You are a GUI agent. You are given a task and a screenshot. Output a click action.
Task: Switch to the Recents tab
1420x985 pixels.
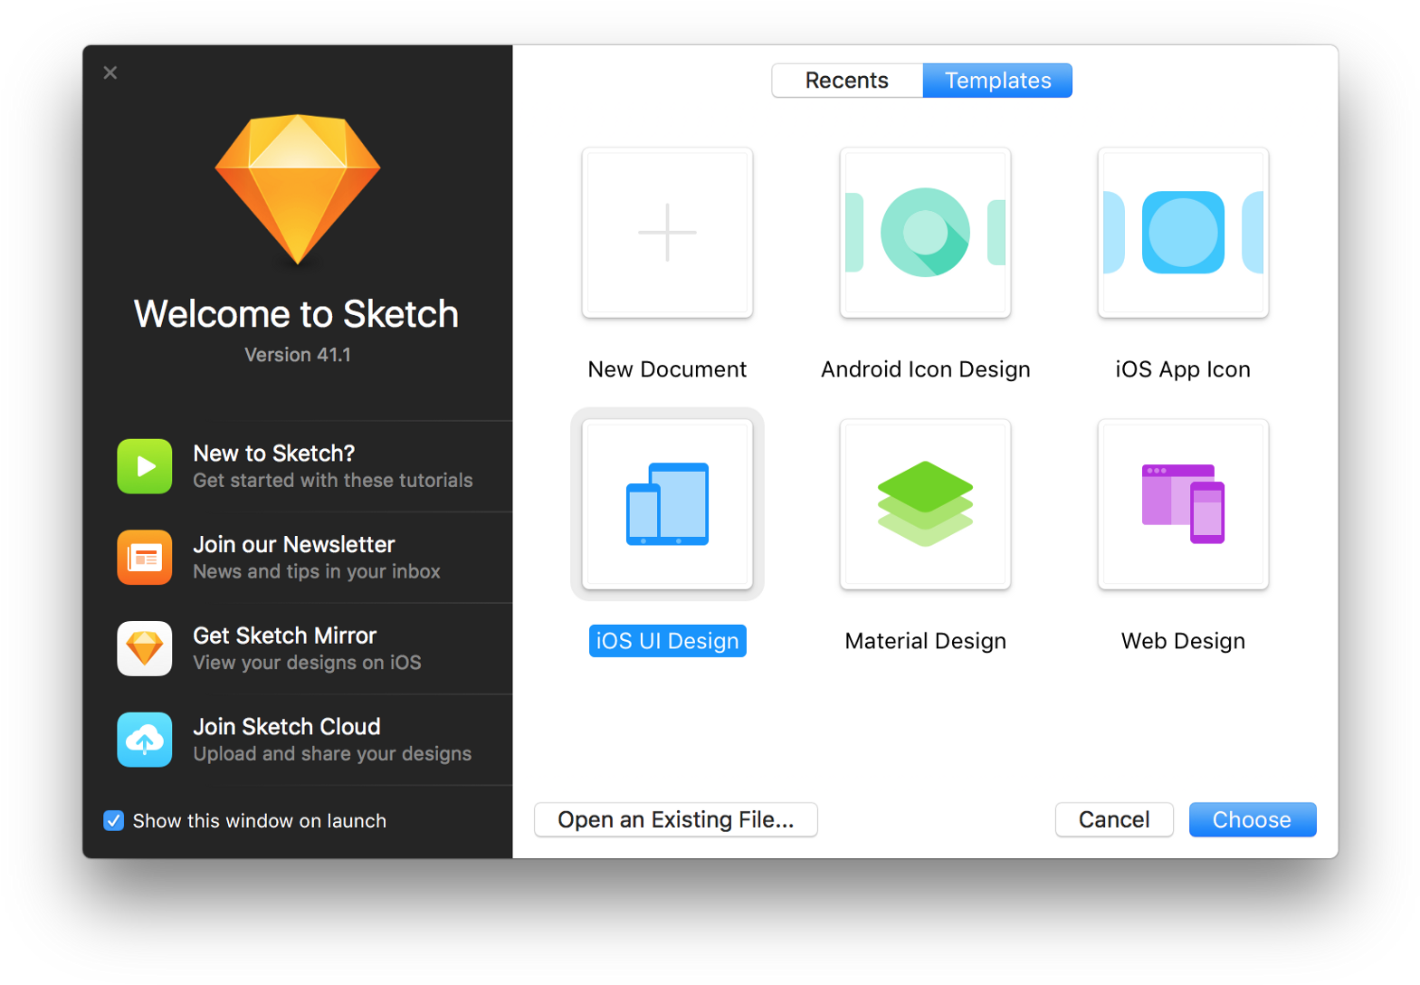tap(847, 81)
